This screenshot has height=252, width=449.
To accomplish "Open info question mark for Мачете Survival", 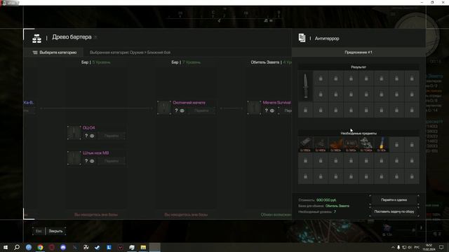I will point(267,111).
